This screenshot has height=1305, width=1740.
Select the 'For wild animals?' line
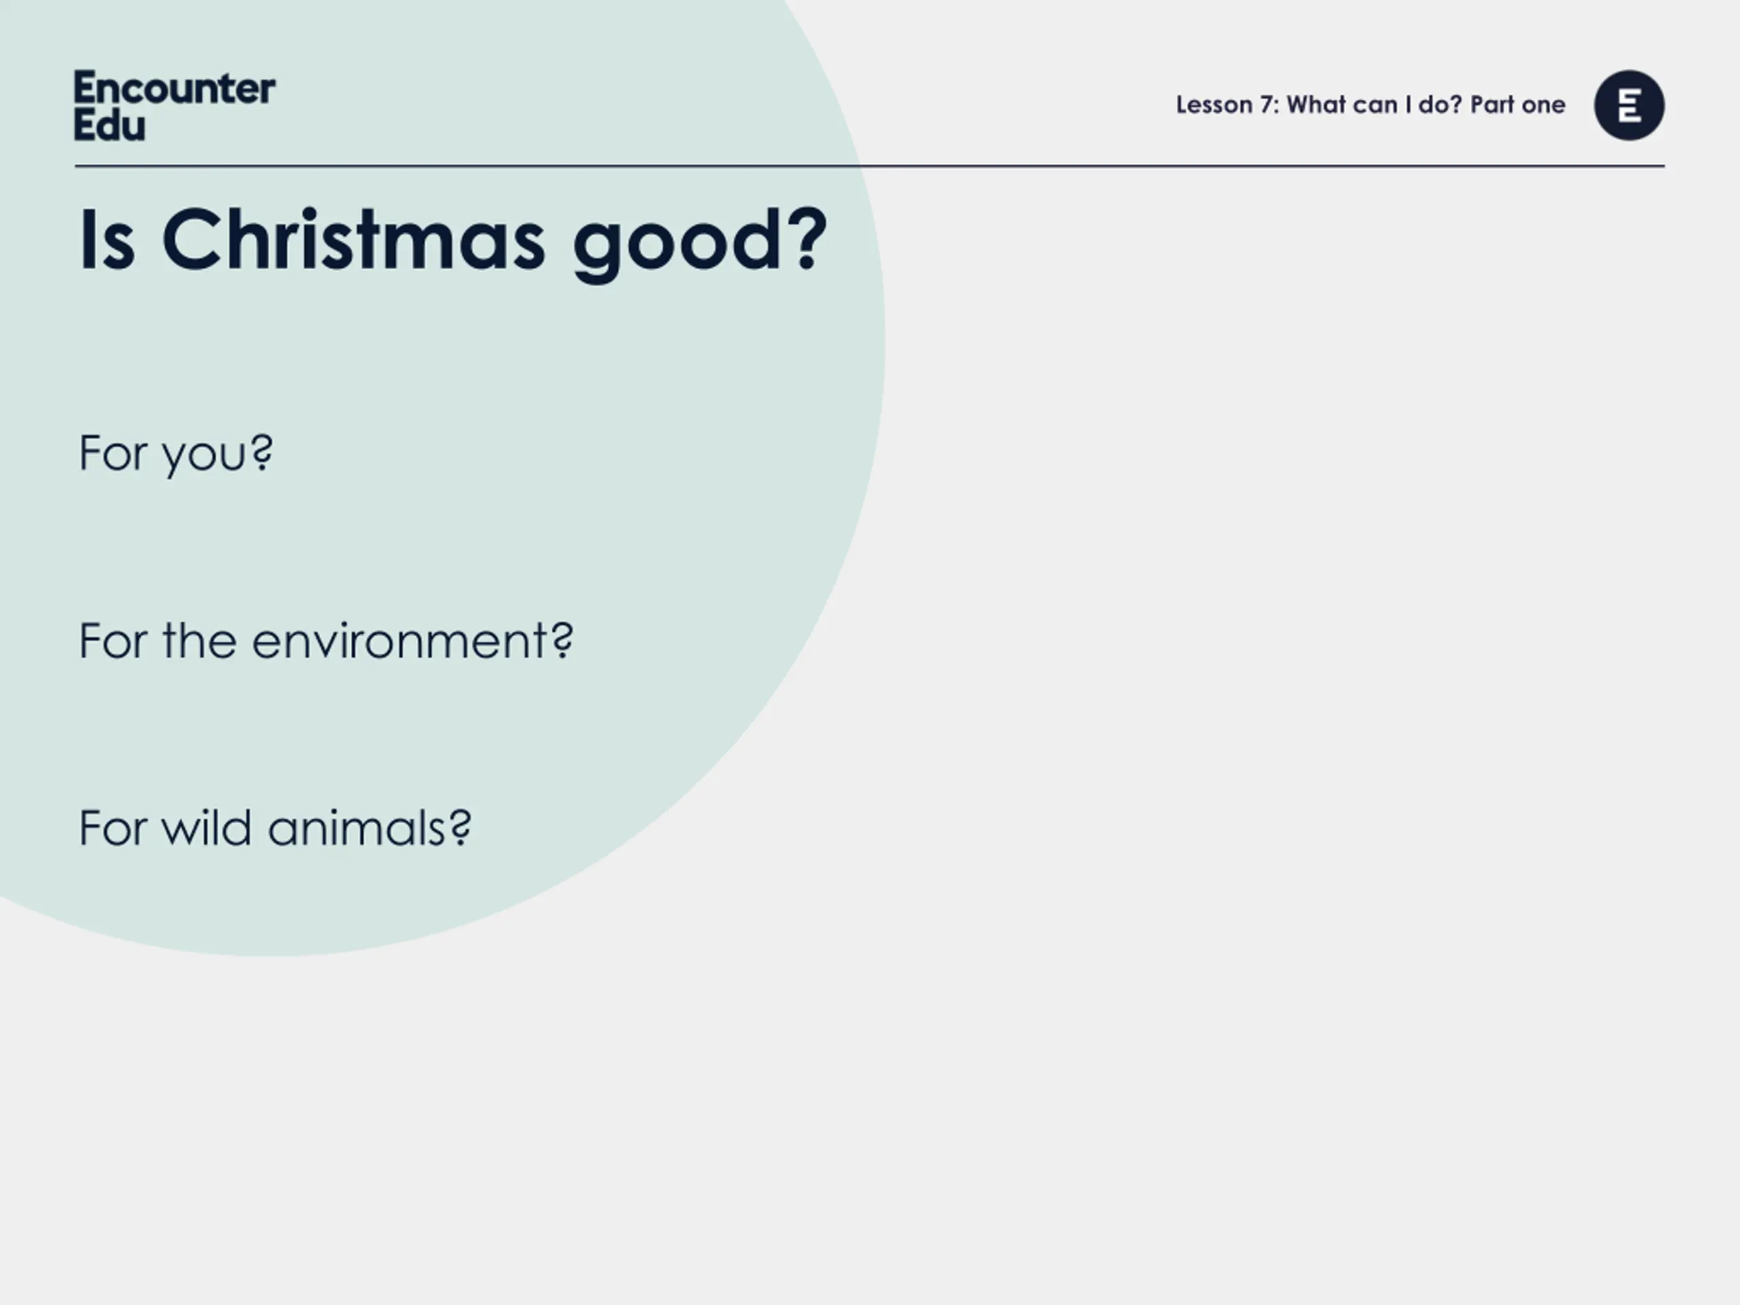pos(275,828)
